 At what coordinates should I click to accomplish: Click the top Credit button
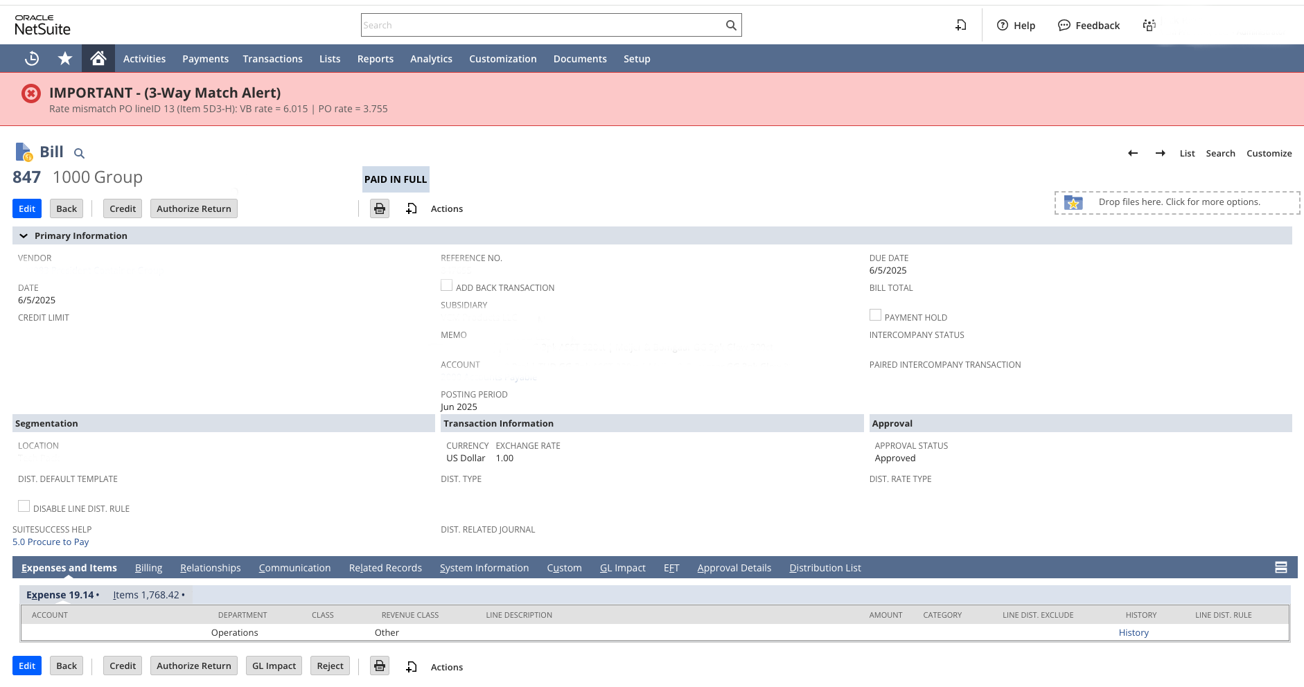(x=123, y=208)
